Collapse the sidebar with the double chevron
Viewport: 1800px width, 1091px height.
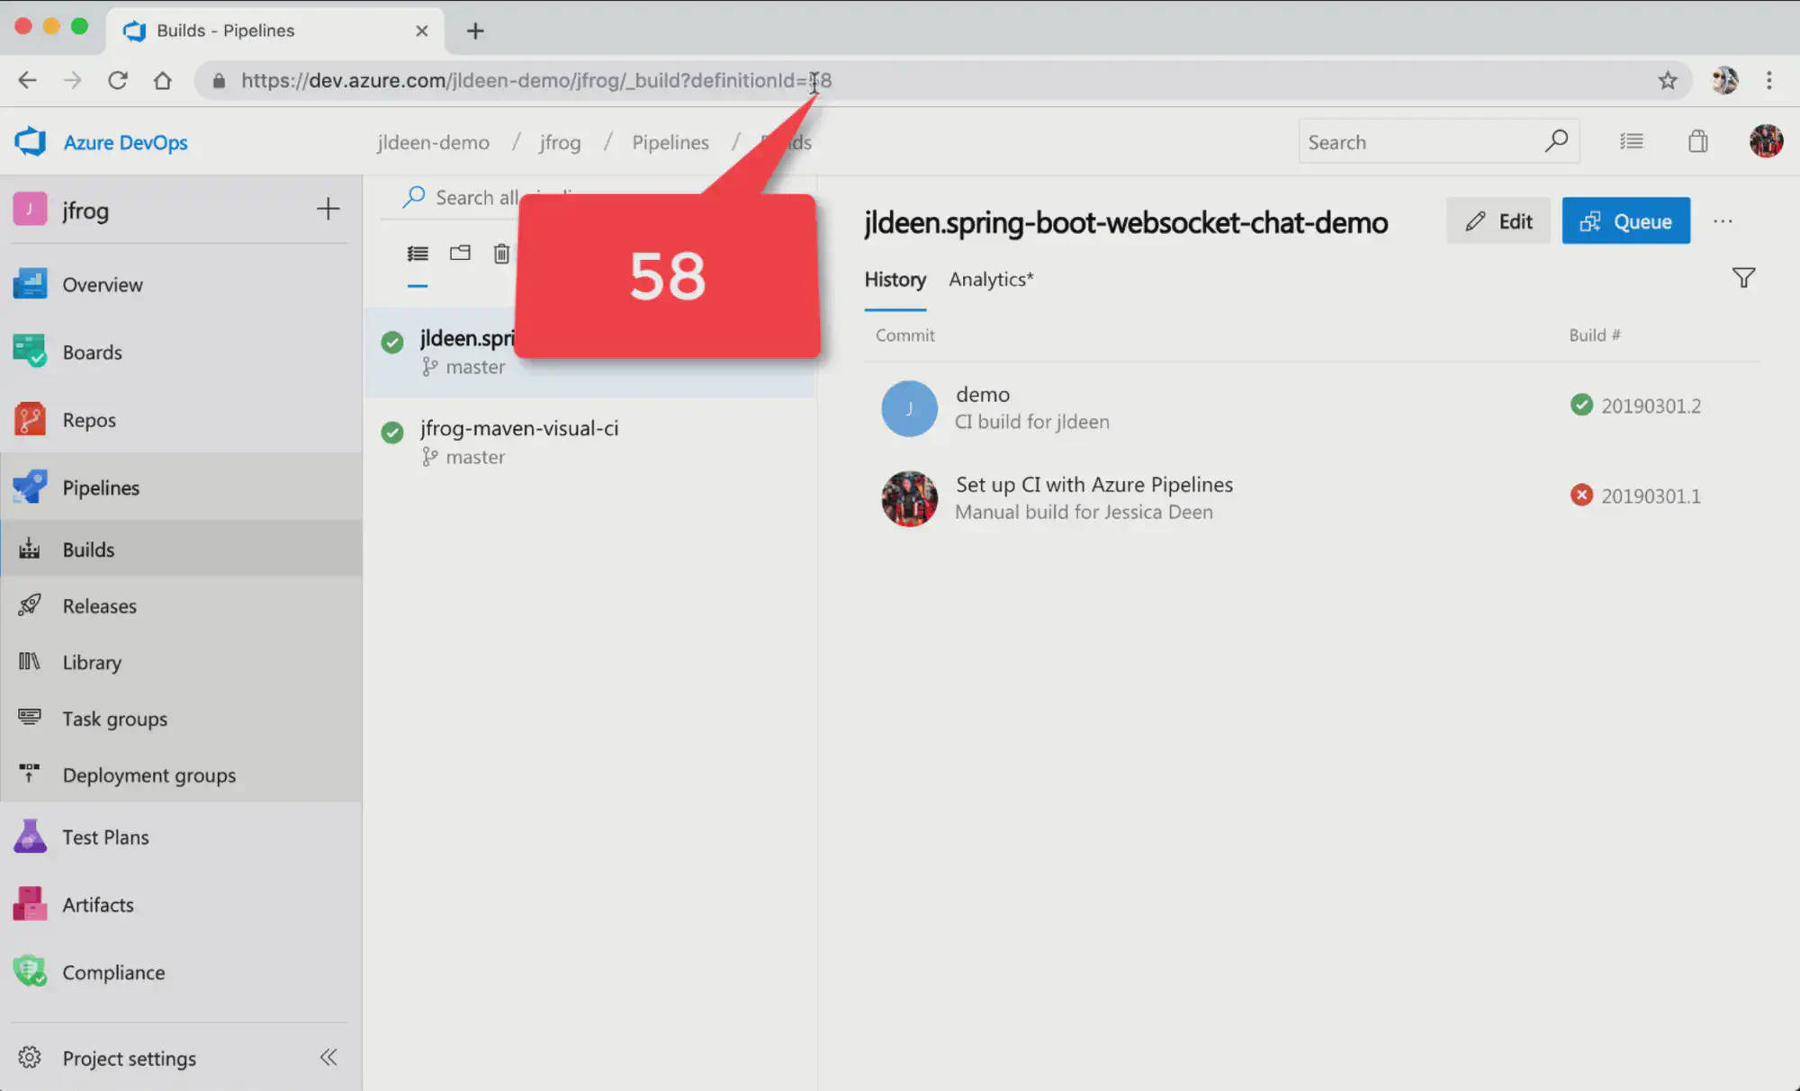tap(328, 1057)
